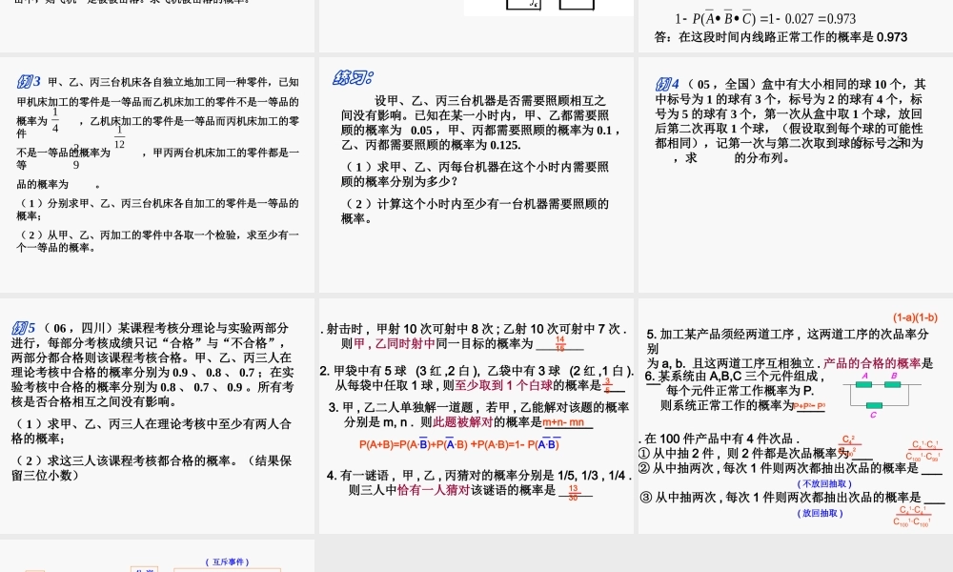
Task: Click the (不放回抽取) label
Action: (x=826, y=484)
